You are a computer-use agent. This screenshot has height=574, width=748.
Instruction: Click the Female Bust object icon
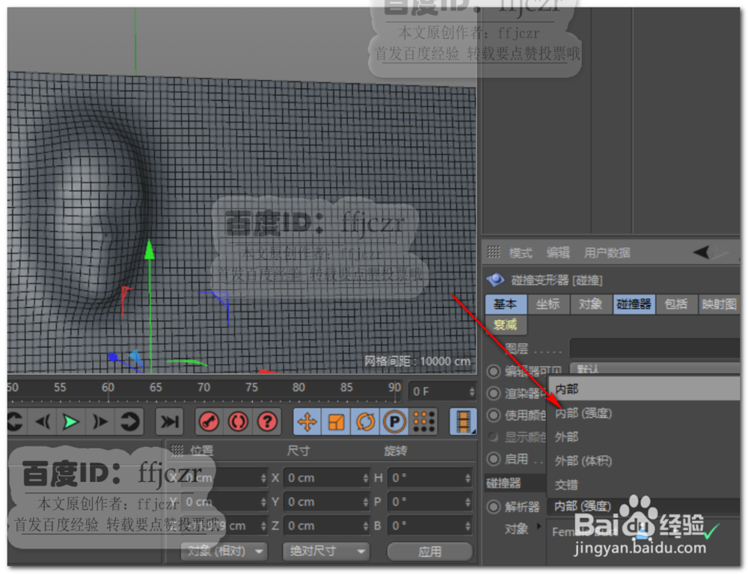tap(643, 531)
